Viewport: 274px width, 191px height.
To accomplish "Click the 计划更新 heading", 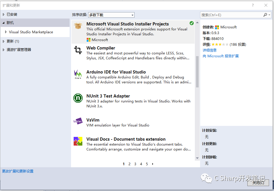I will click(210, 144).
